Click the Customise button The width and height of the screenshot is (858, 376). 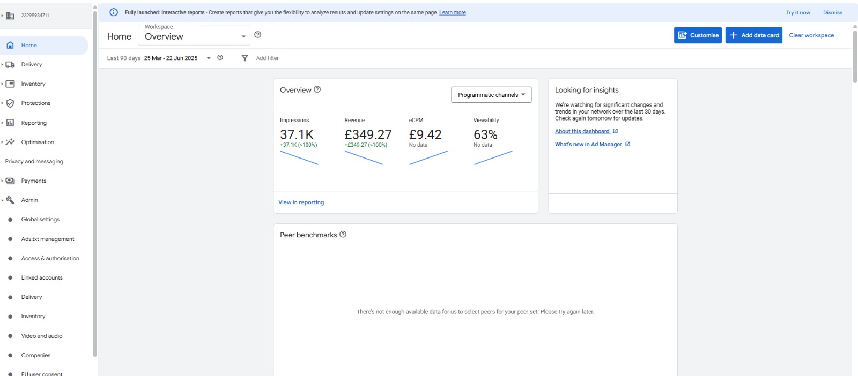(x=698, y=35)
